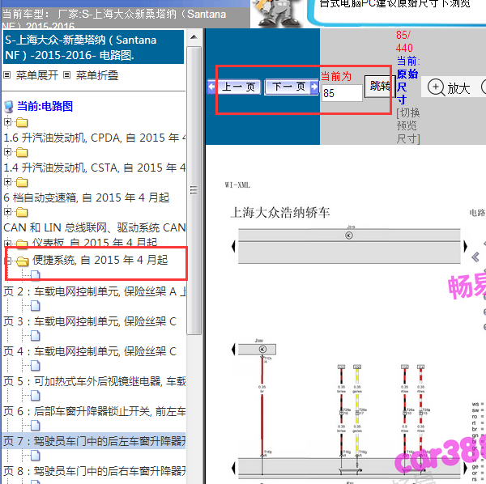The width and height of the screenshot is (486, 484).
Task: Collapse the 便捷系统 folder node
Action: (8, 261)
